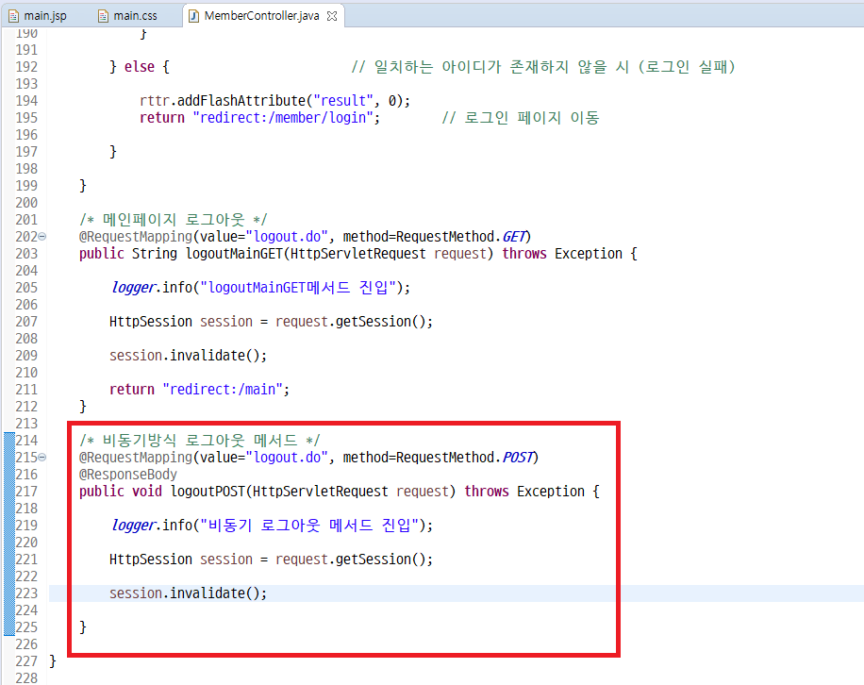Click the rttr.addFlashAttribute line
The height and width of the screenshot is (685, 864).
pos(275,100)
